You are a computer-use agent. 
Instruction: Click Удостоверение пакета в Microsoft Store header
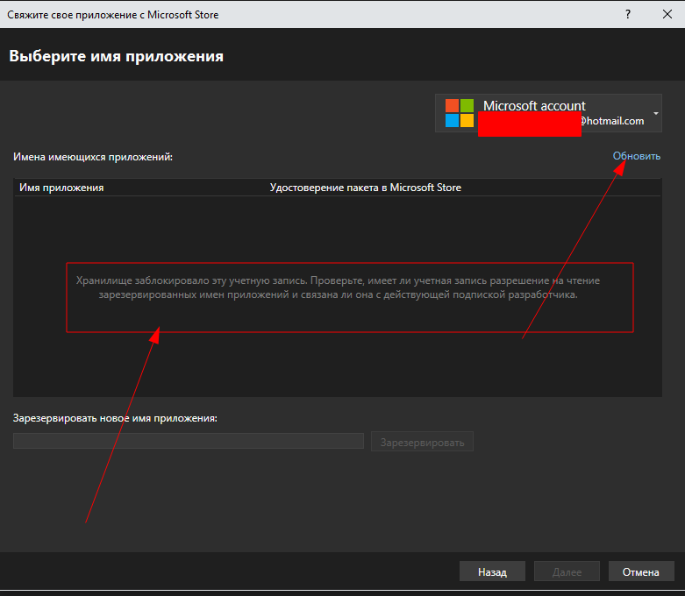point(365,188)
